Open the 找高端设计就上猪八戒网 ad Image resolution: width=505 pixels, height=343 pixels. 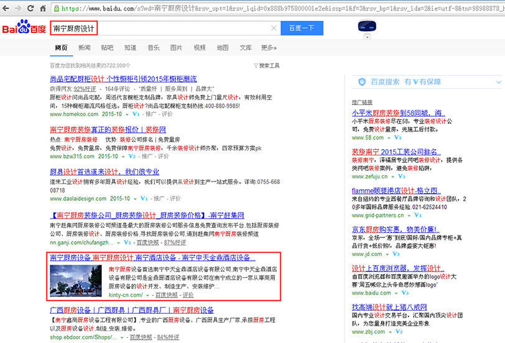389,308
